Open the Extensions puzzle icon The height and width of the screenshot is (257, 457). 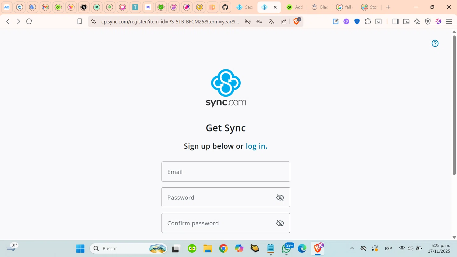tap(368, 21)
